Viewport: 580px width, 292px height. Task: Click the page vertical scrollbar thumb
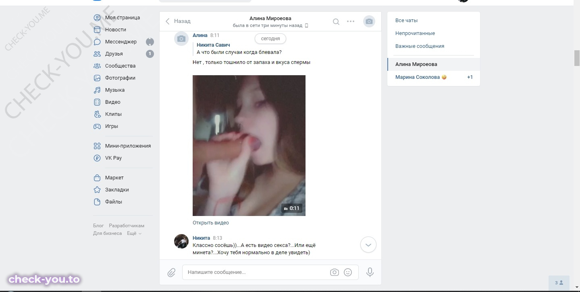click(577, 58)
